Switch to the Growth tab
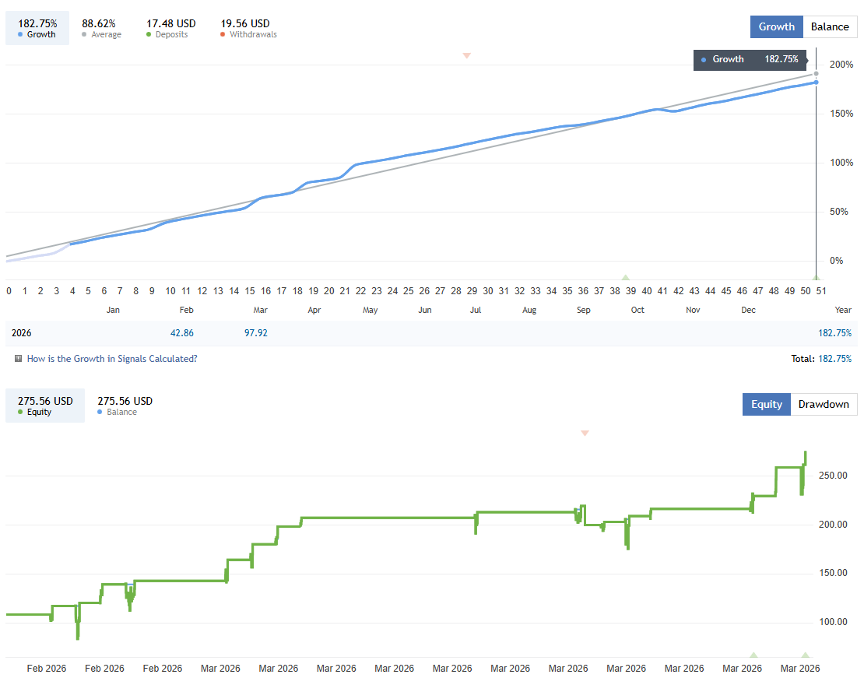The width and height of the screenshot is (864, 685). 776,26
